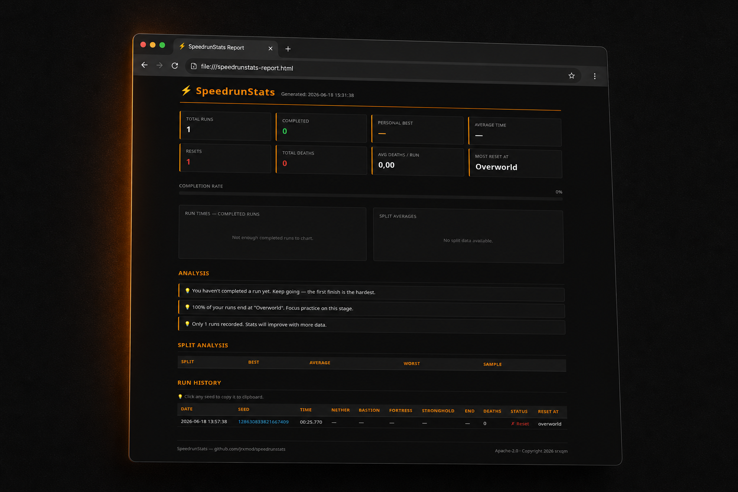Click the RESET AT column header
The height and width of the screenshot is (492, 738).
click(548, 412)
